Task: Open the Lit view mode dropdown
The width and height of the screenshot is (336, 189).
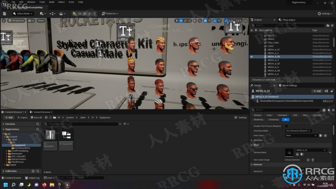Action: pos(31,20)
